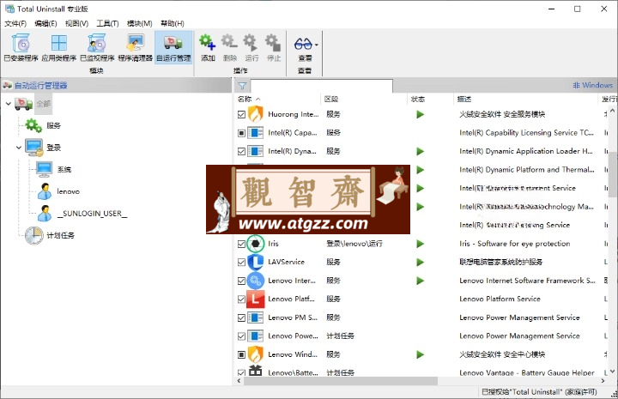Click the 非 Windows filter link

[x=592, y=85]
